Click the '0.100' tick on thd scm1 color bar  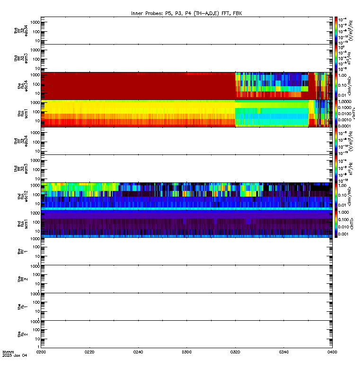(x=344, y=219)
